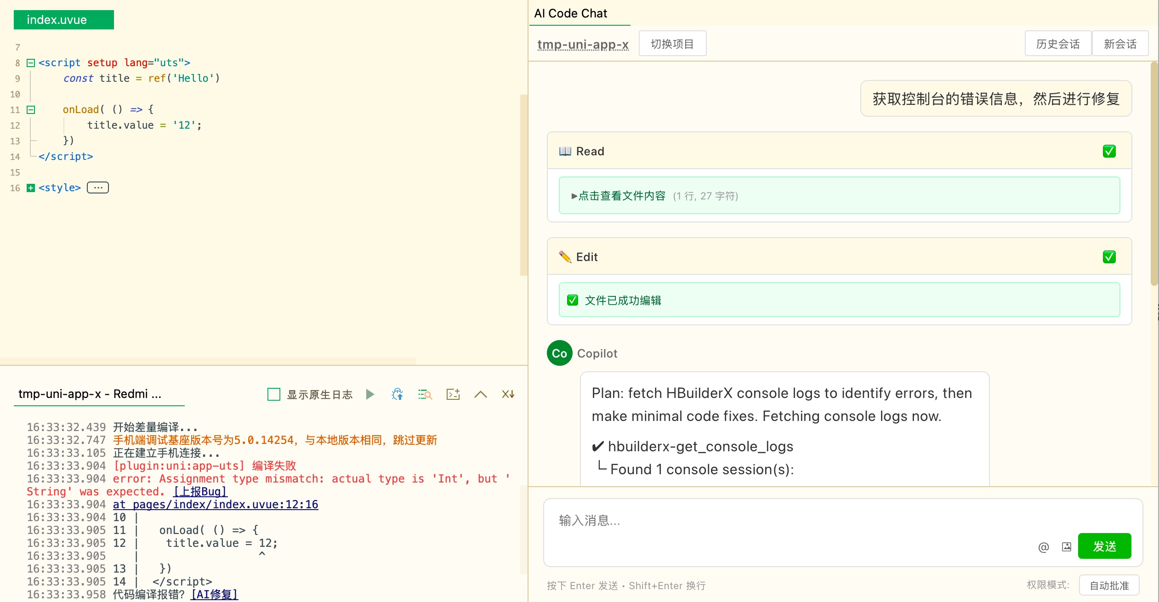1159x602 pixels.
Task: Click the green check on Edit step
Action: (1109, 257)
